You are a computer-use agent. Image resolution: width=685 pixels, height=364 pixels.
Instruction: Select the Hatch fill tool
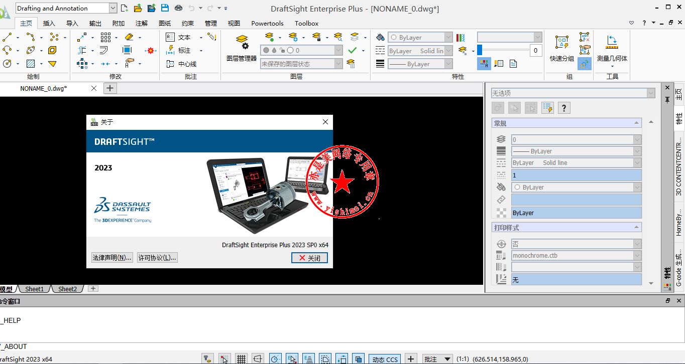(31, 64)
